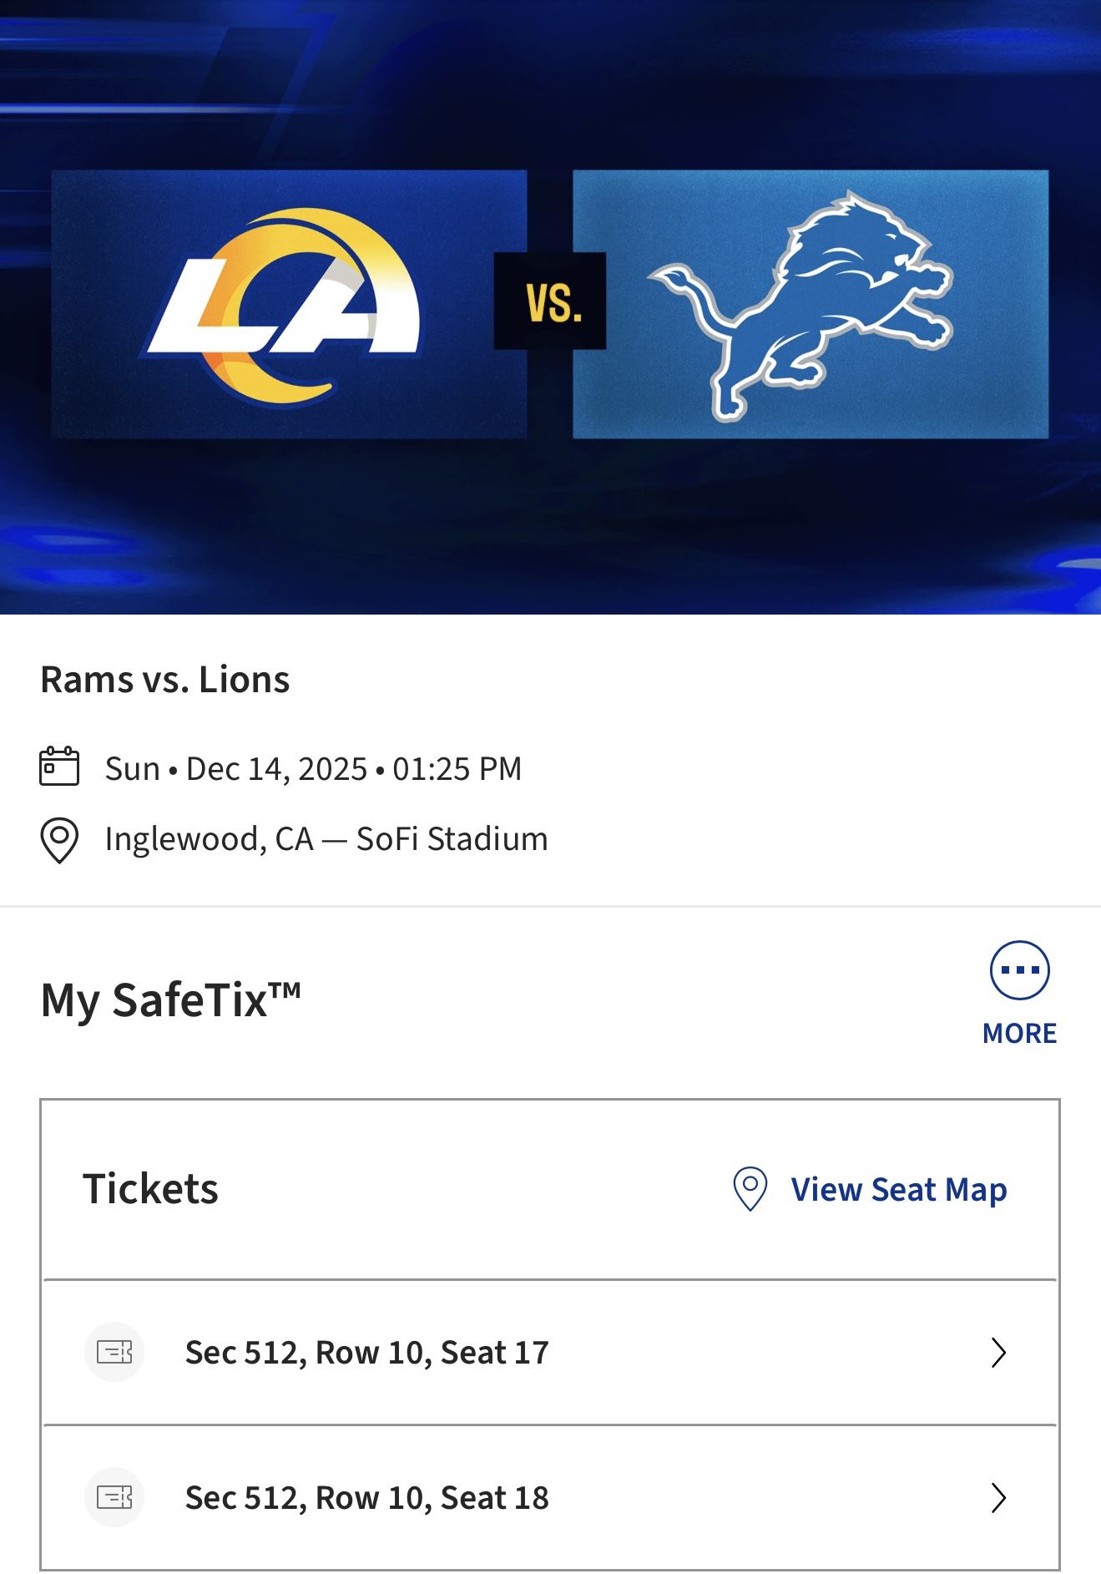The height and width of the screenshot is (1574, 1101).
Task: Open the MORE options via the ellipsis icon
Action: click(1019, 969)
